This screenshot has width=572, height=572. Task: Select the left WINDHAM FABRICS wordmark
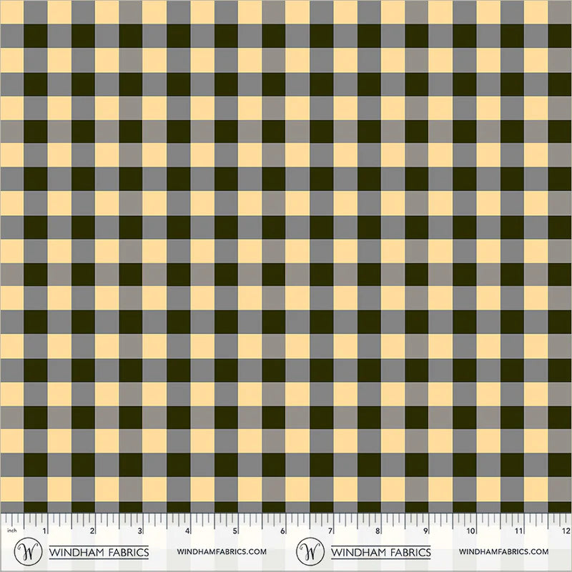[99, 552]
